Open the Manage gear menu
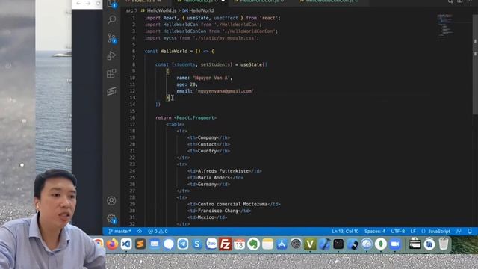 [x=111, y=218]
